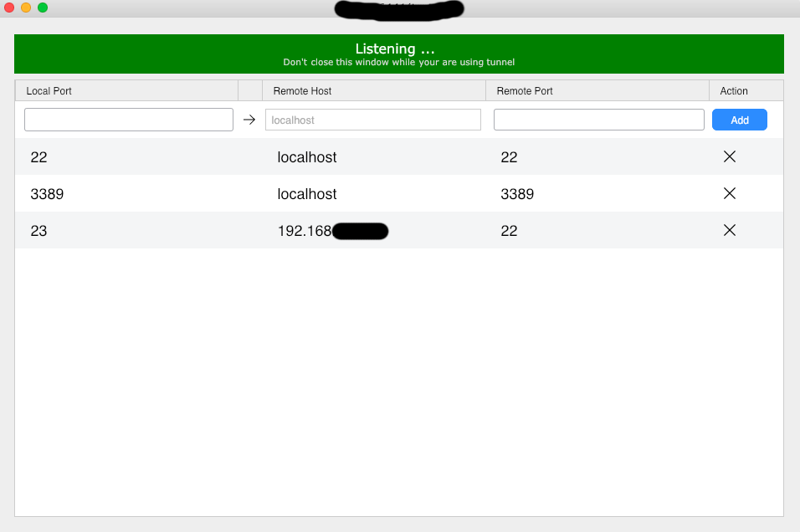Click the Remote Host localhost text field
The image size is (800, 532).
(373, 120)
